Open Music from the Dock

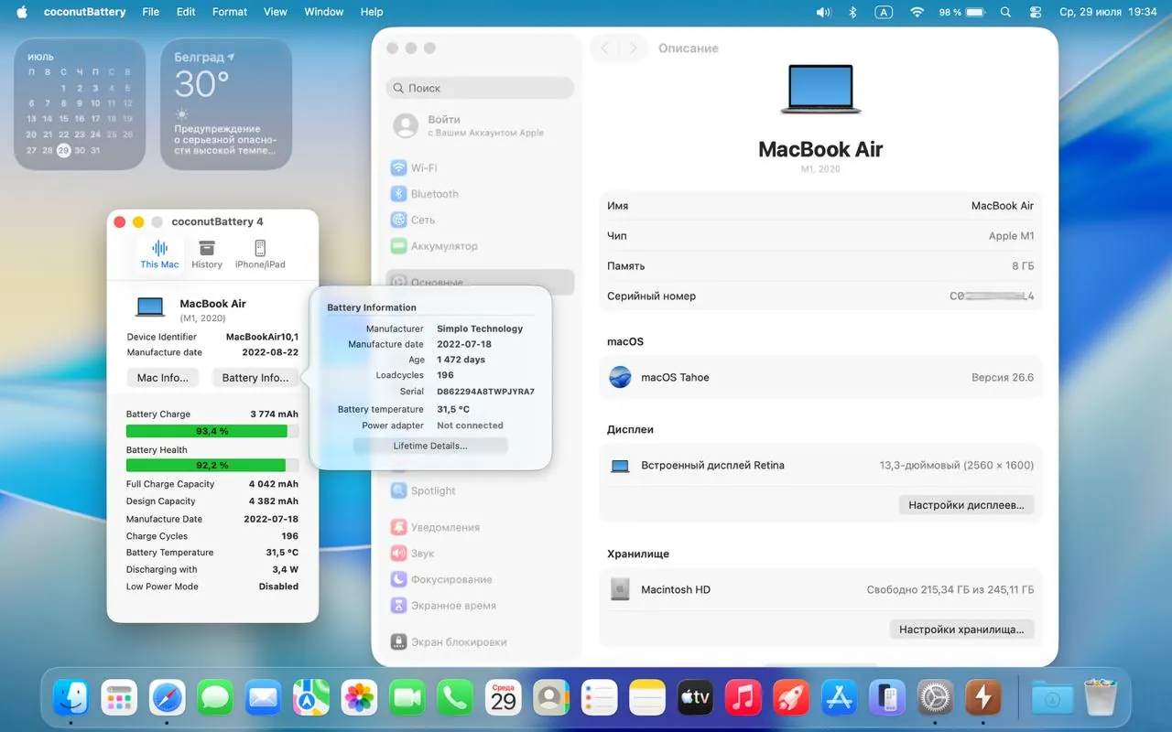743,698
